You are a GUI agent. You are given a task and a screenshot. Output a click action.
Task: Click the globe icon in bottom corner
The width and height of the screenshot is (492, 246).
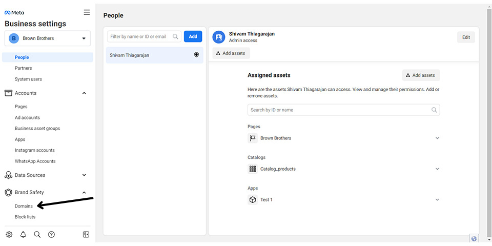tap(474, 238)
